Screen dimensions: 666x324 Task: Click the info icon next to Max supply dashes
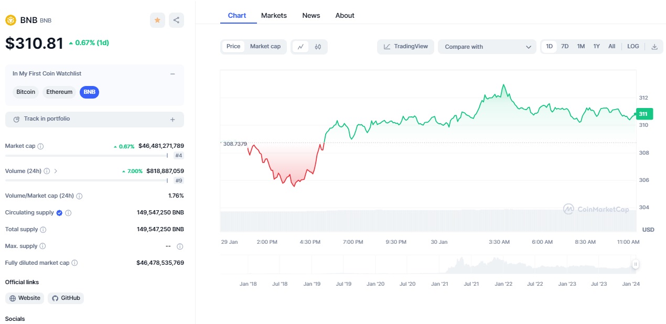point(180,246)
